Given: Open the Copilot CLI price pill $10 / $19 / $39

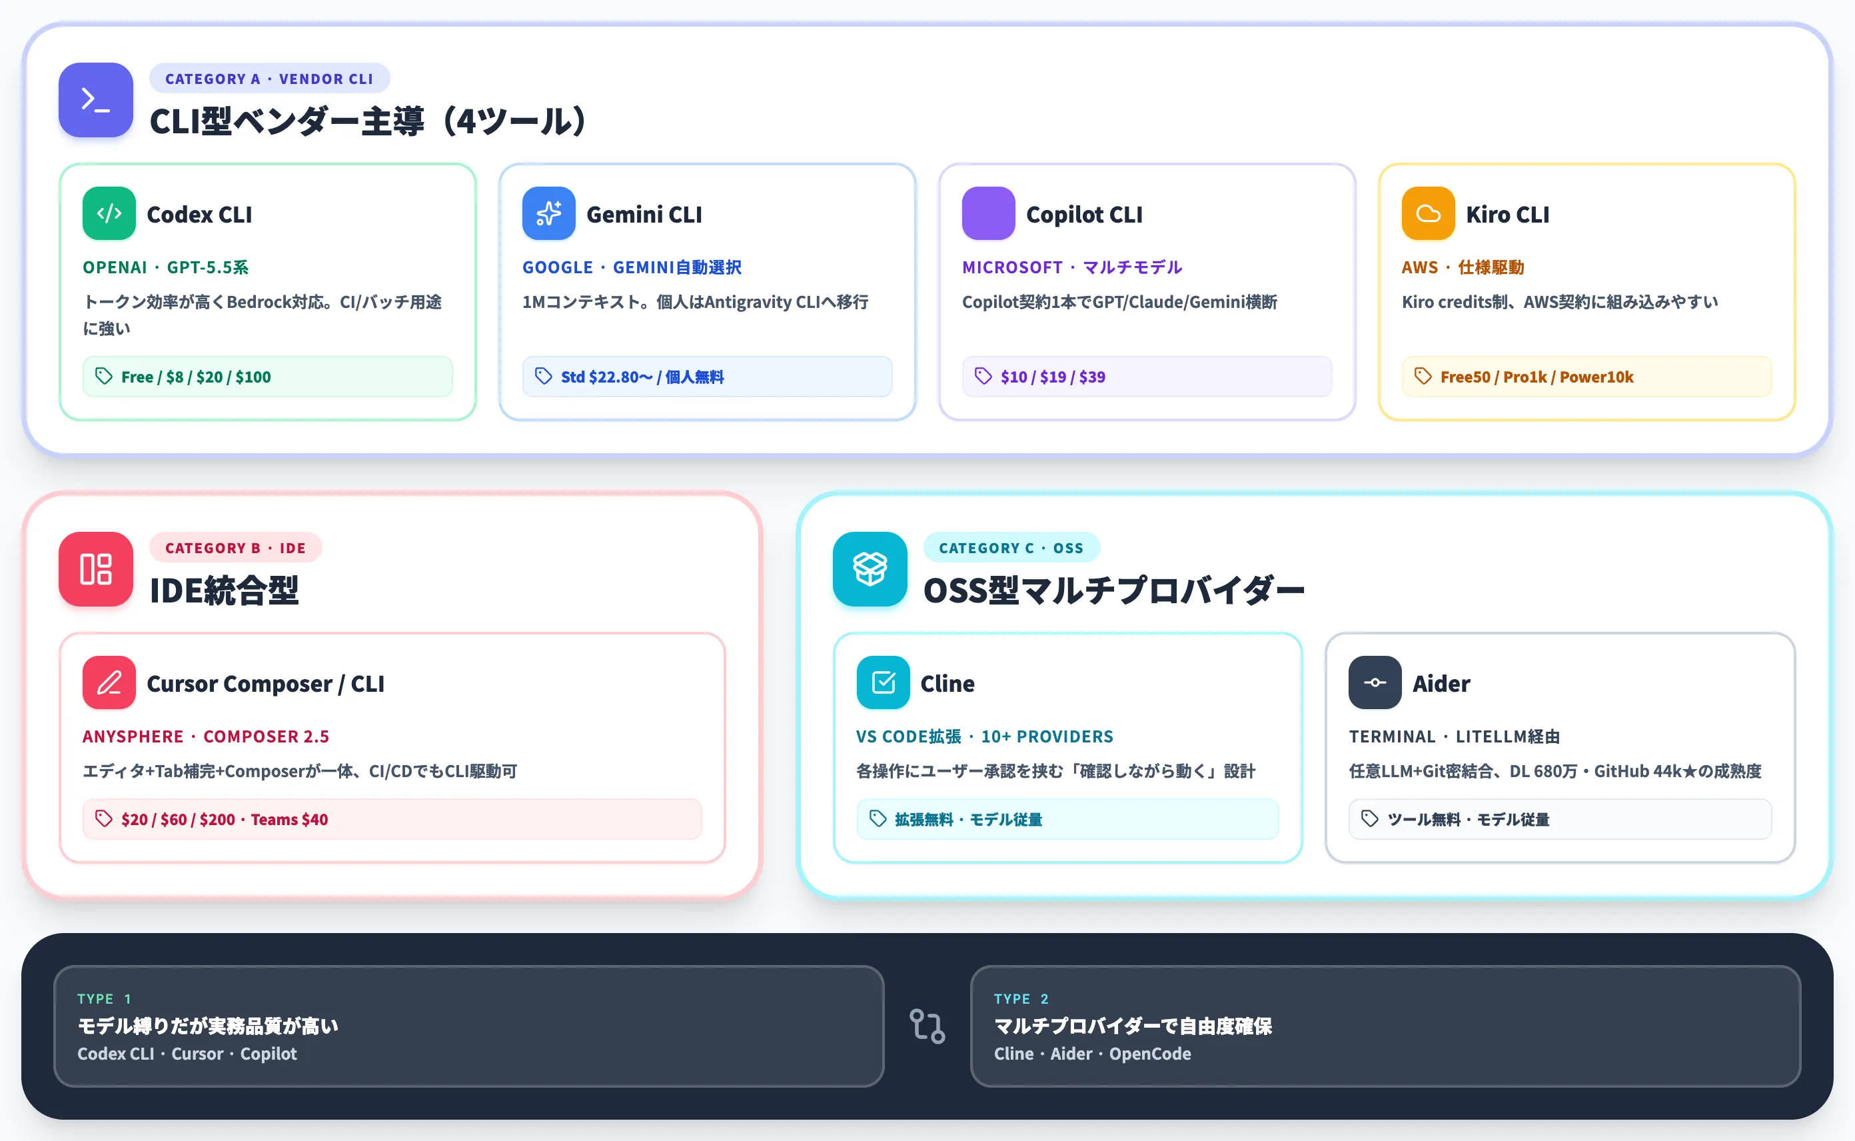Looking at the screenshot, I should pyautogui.click(x=1147, y=377).
